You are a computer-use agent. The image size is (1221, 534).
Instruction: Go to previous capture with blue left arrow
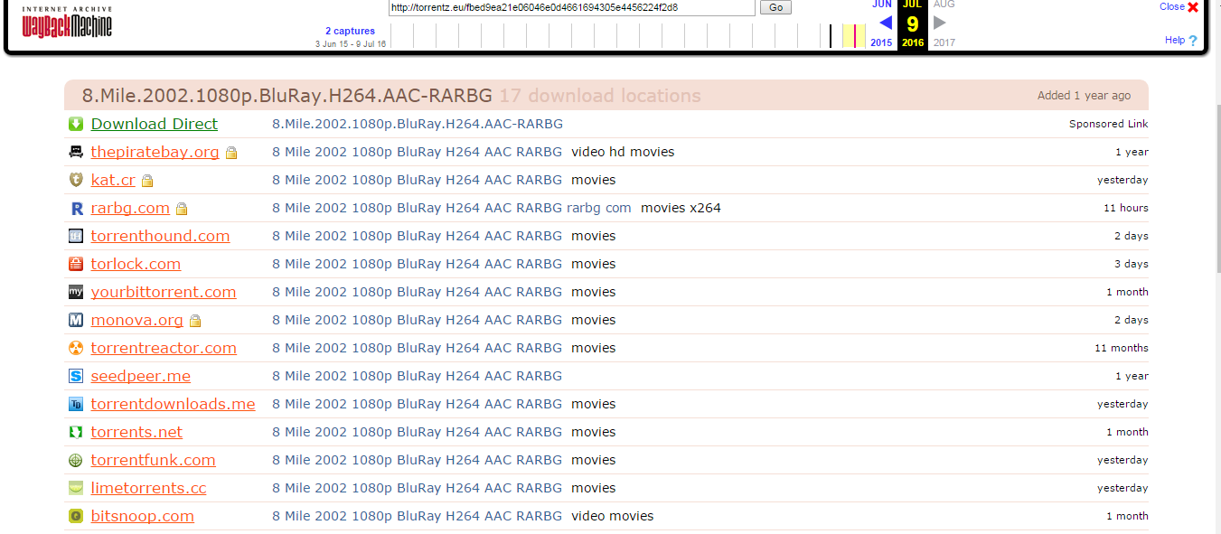point(886,23)
